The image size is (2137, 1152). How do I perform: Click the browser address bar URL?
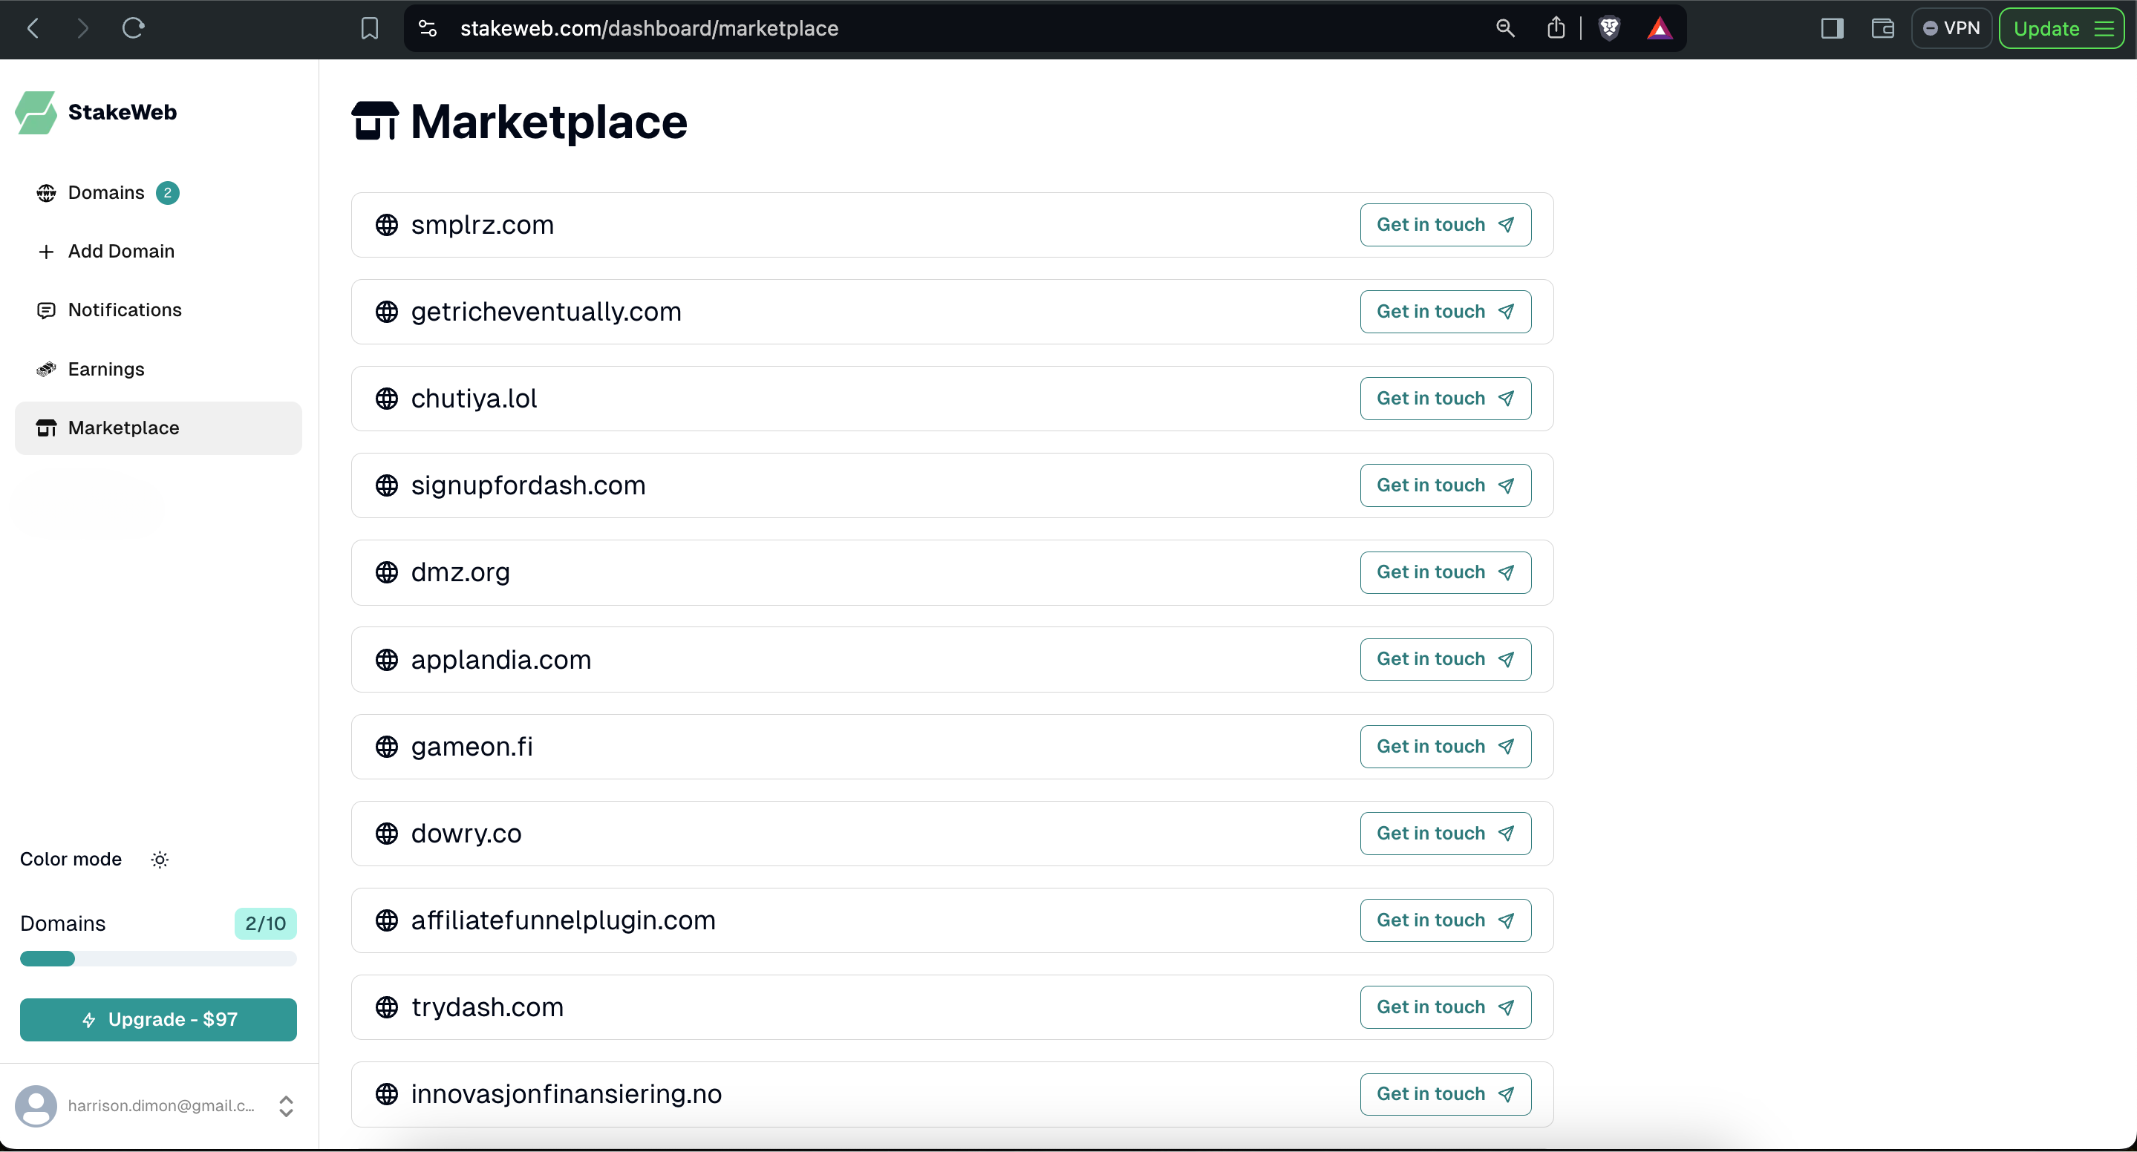click(649, 28)
